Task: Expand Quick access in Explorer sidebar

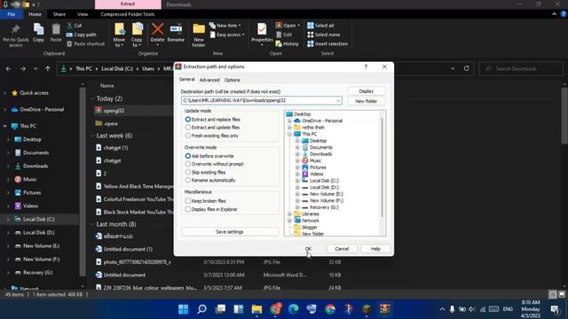Action: [5, 93]
